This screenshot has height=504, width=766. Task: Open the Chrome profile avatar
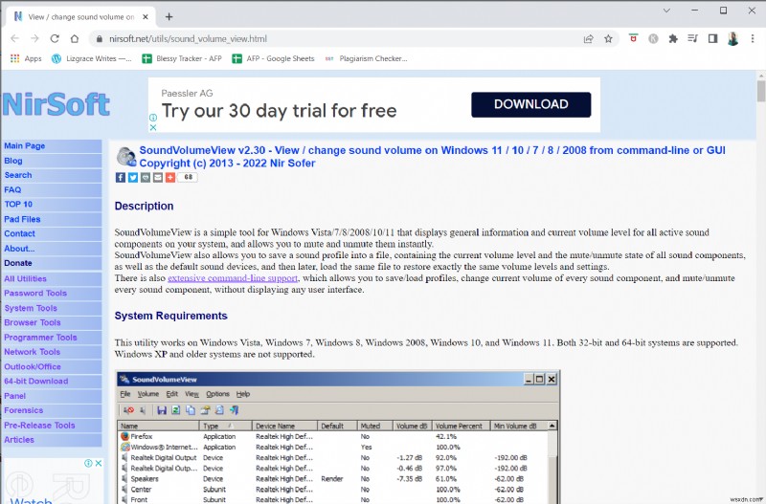pos(732,38)
